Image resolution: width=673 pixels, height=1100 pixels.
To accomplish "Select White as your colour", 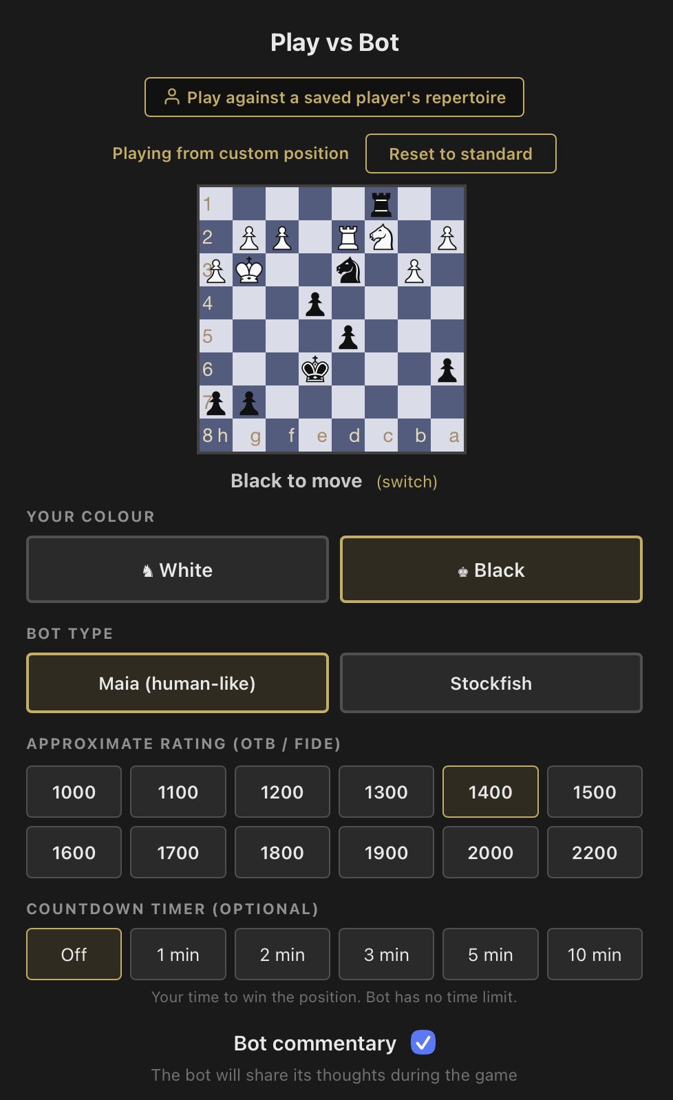I will click(x=177, y=569).
